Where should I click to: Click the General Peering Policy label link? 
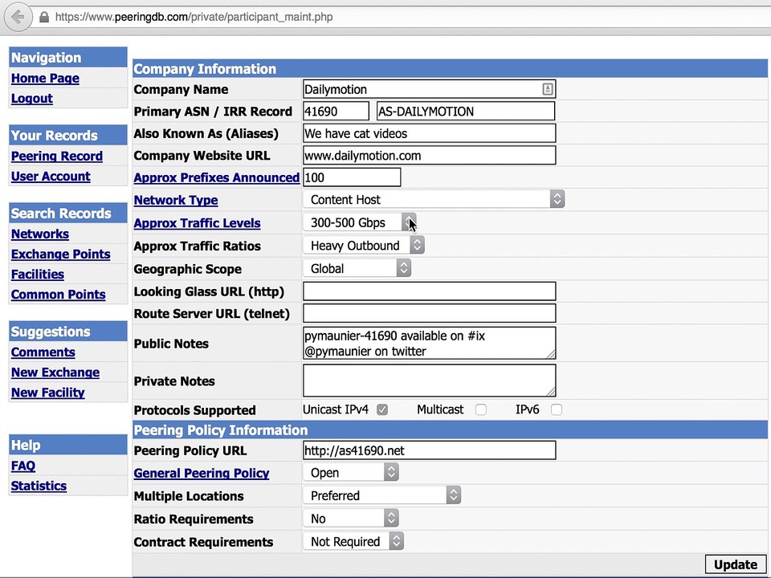[x=201, y=473]
